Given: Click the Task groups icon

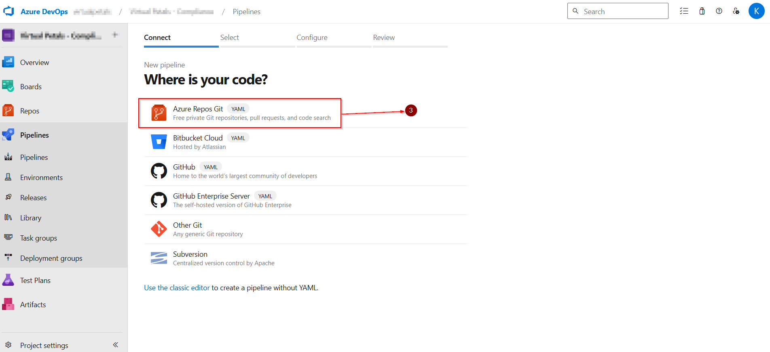Looking at the screenshot, I should click(x=8, y=238).
